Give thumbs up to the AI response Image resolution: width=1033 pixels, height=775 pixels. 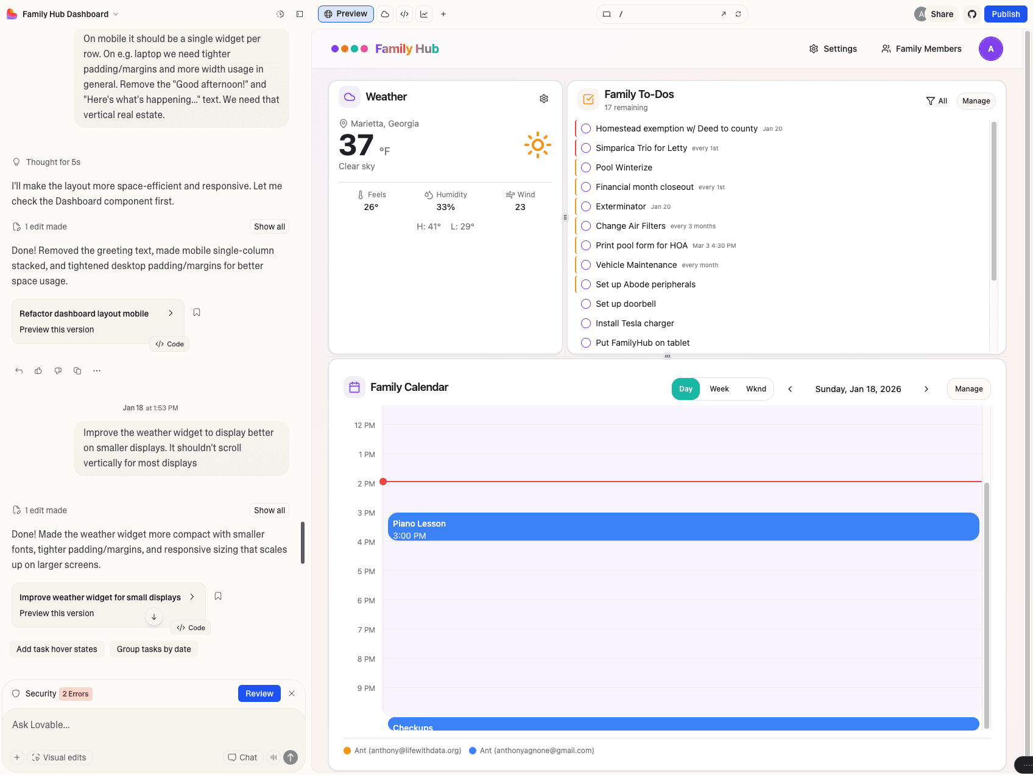(x=38, y=370)
